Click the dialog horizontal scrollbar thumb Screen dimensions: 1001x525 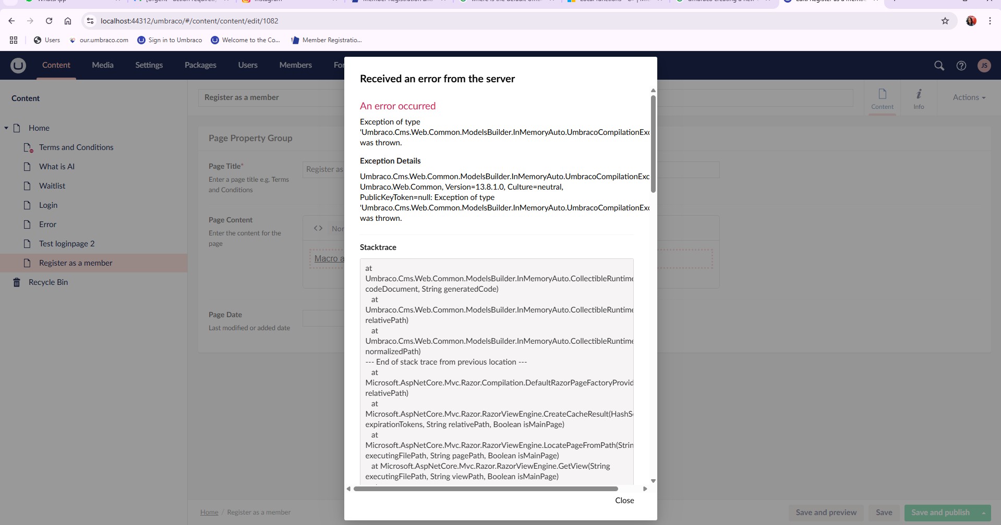click(x=486, y=489)
